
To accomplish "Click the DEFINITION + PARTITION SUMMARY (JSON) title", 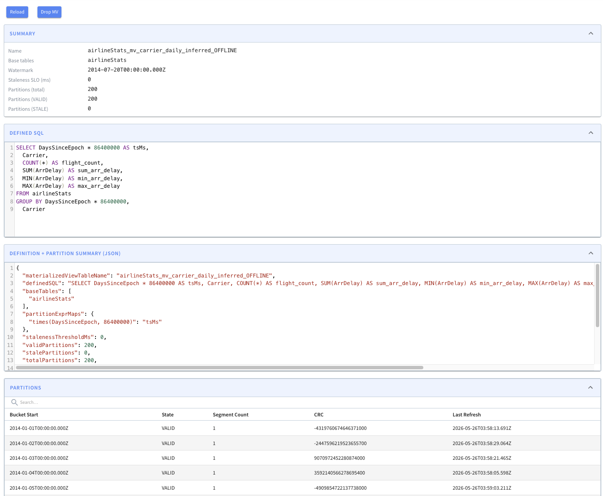I will tap(65, 253).
